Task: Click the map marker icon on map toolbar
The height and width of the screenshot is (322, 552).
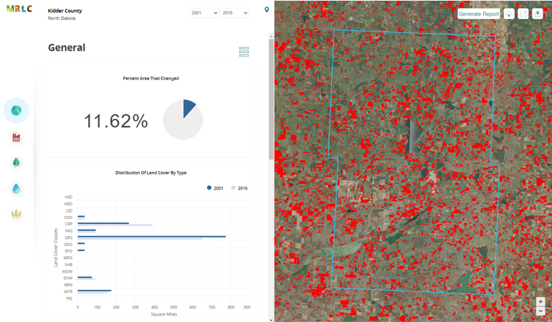Action: [x=538, y=14]
